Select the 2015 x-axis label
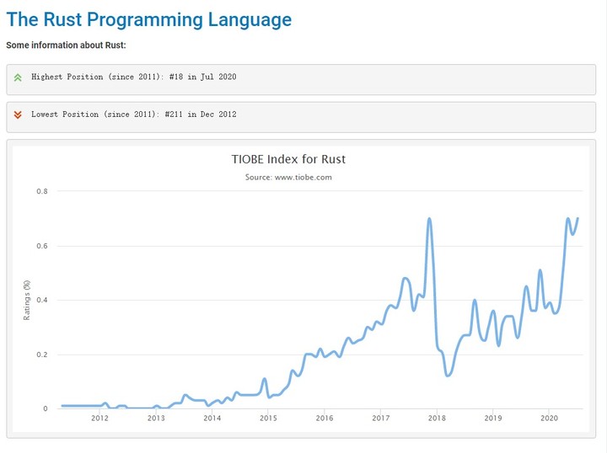This screenshot has height=453, width=607. 268,418
